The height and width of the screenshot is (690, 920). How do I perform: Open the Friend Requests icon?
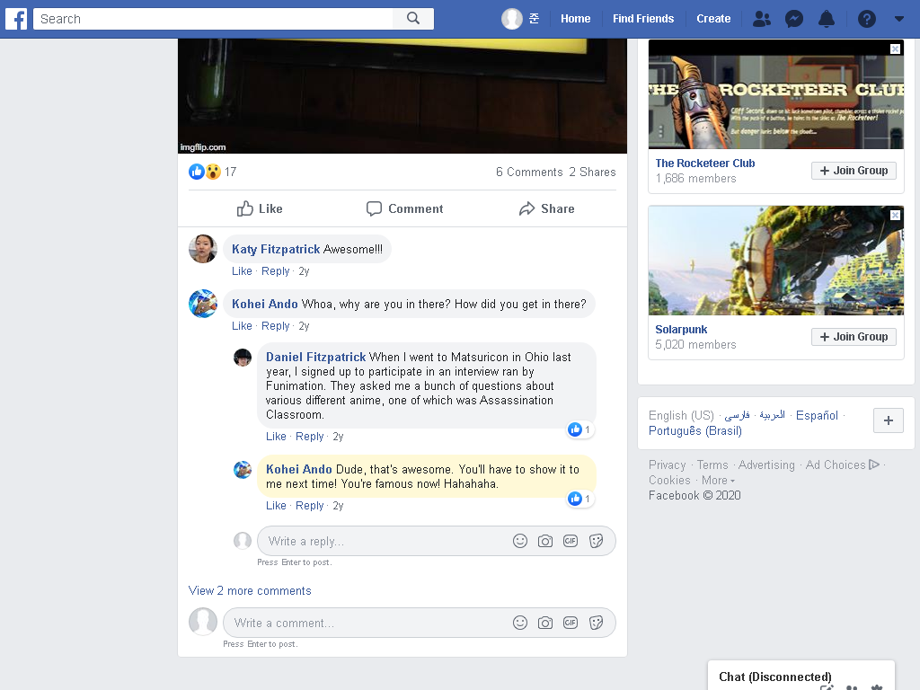click(762, 19)
